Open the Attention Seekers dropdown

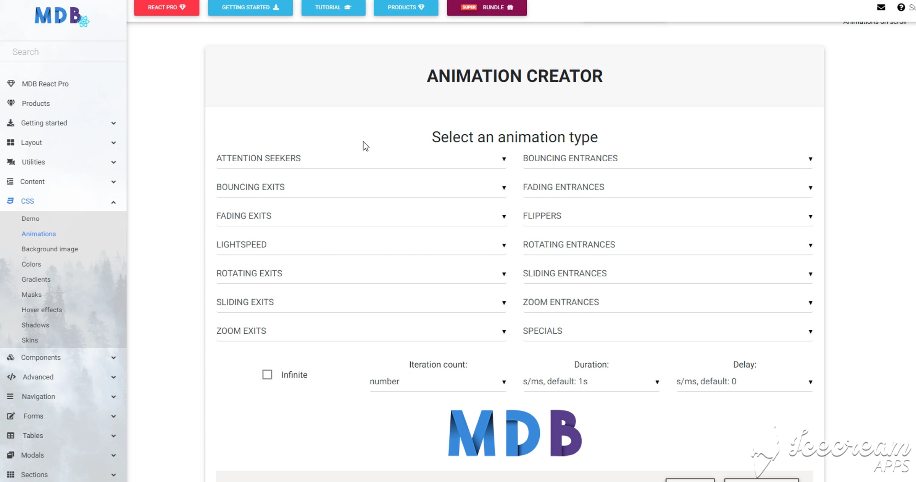[x=361, y=158]
